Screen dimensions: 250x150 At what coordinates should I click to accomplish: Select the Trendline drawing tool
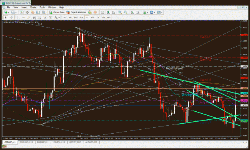click(29, 18)
